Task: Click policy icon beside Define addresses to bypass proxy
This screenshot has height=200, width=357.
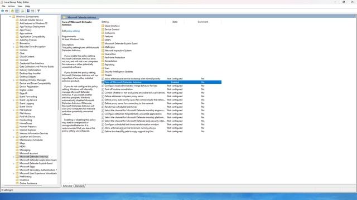Action: click(x=103, y=96)
